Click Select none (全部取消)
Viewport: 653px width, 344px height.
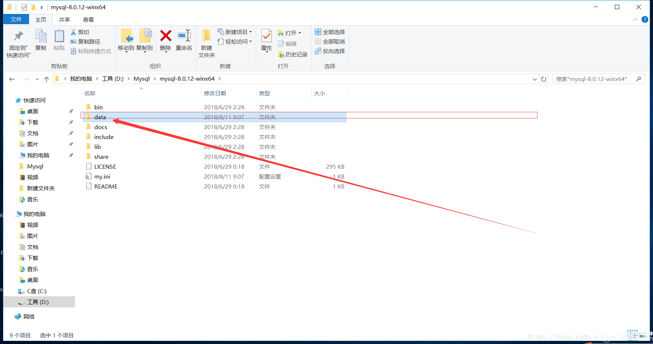pos(330,41)
